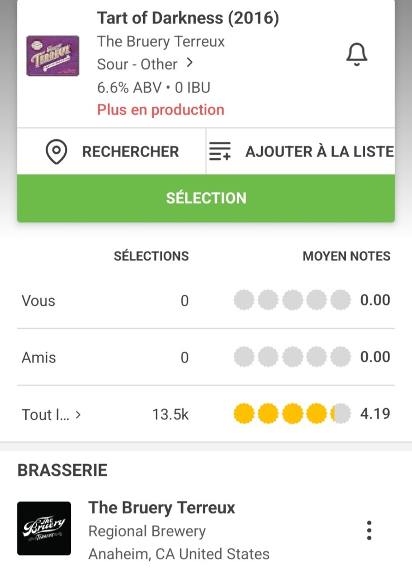This screenshot has width=412, height=572.
Task: Tap the add-to-list icon
Action: pyautogui.click(x=219, y=152)
